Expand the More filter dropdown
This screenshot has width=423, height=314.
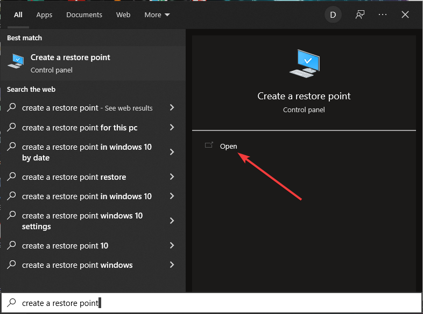point(157,15)
